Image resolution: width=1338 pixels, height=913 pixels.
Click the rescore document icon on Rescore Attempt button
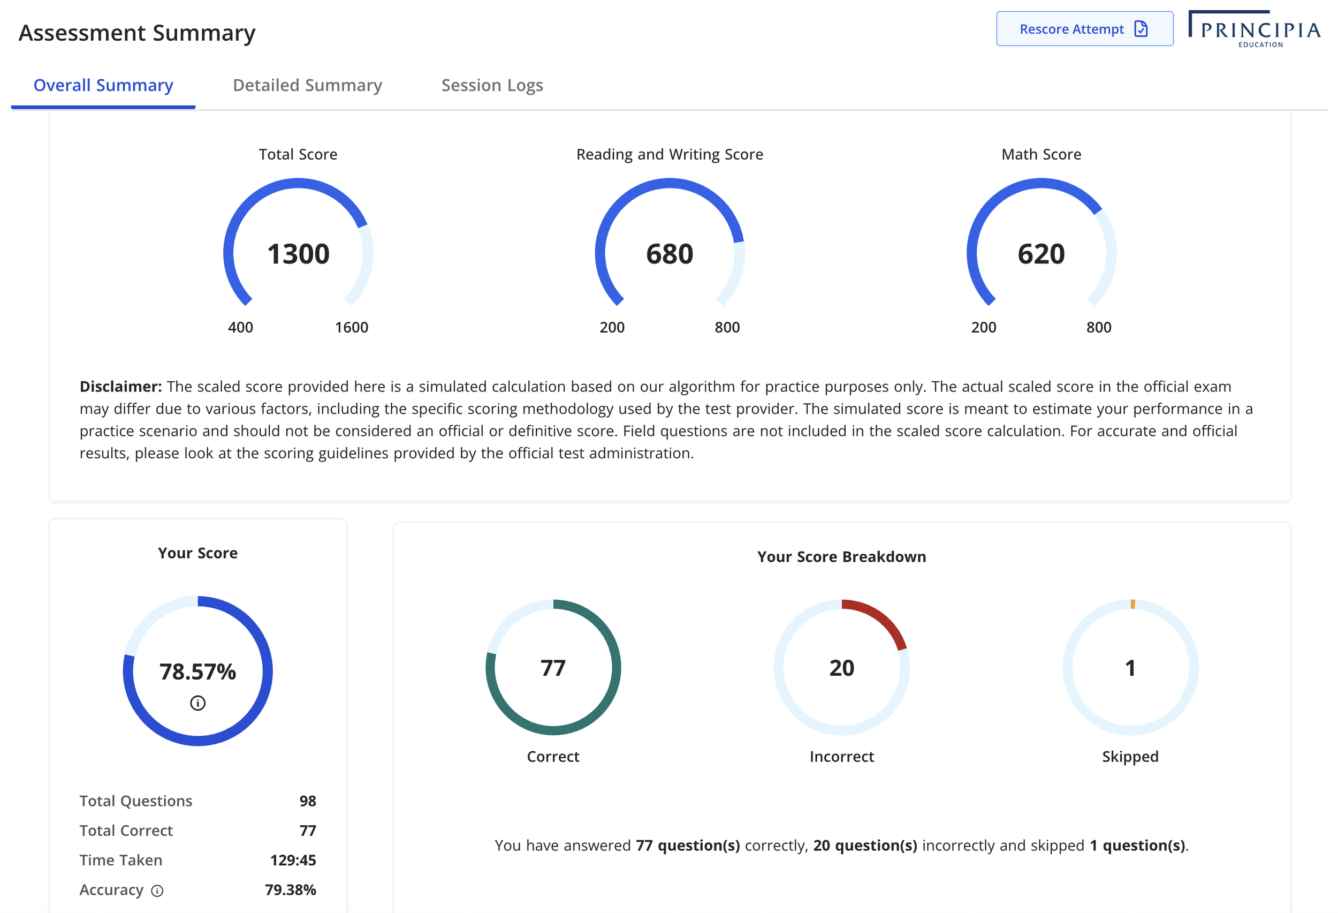1142,29
